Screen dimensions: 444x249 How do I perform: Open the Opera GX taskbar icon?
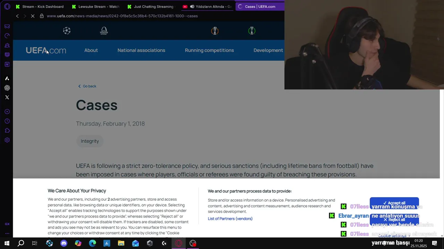[178, 243]
